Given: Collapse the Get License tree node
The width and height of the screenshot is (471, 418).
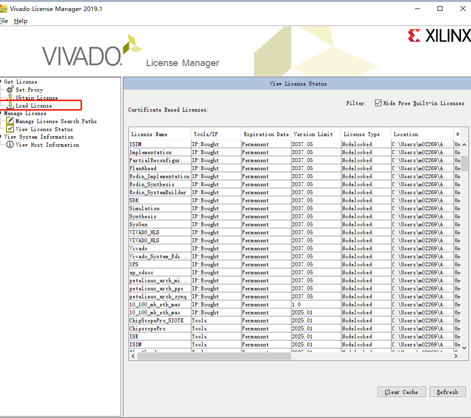Looking at the screenshot, I should 1,82.
